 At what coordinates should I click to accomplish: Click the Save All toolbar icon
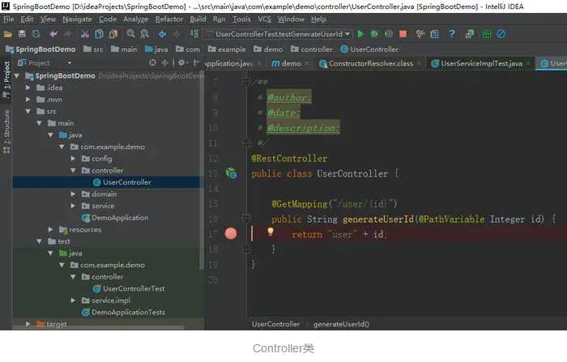coord(22,34)
